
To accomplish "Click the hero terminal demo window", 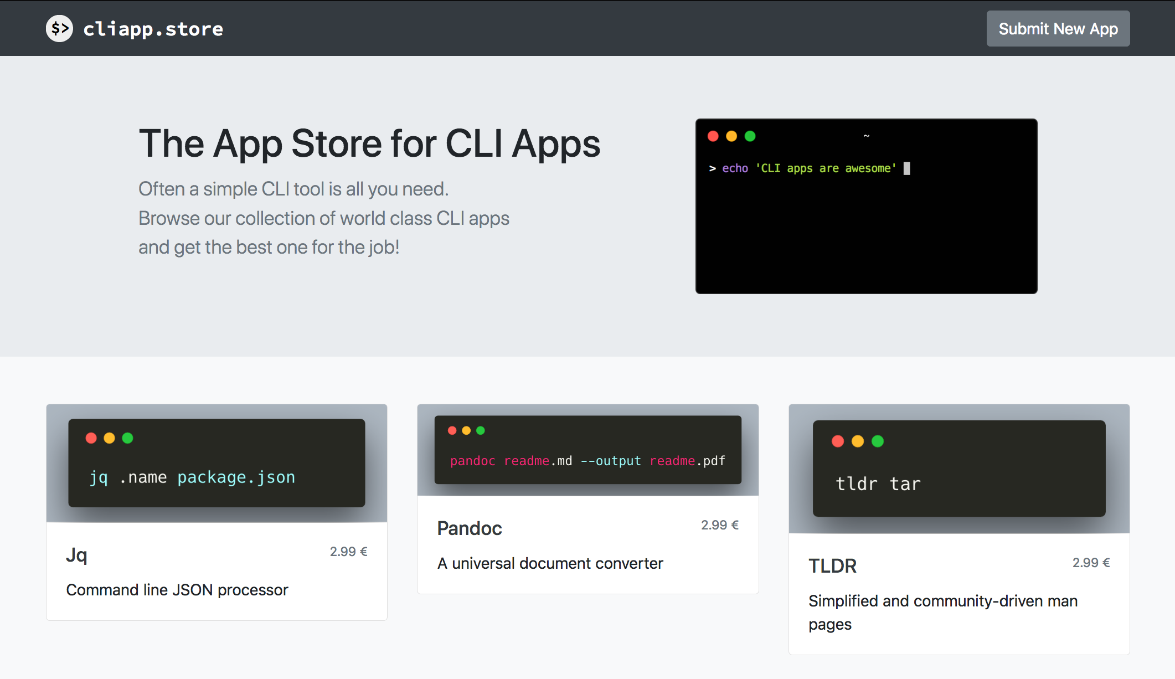I will point(866,206).
